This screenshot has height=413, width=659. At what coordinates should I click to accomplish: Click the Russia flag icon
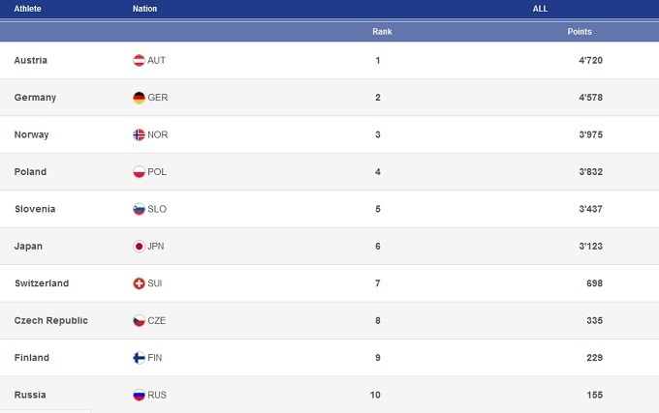(x=139, y=395)
